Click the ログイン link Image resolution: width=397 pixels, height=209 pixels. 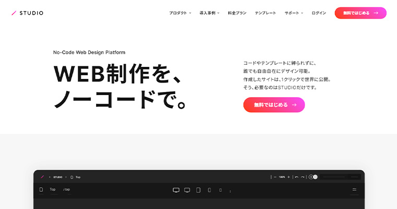(319, 13)
